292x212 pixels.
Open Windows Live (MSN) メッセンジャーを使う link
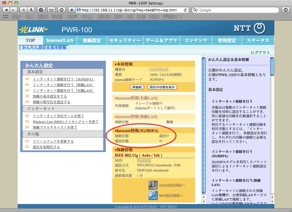coord(66,122)
